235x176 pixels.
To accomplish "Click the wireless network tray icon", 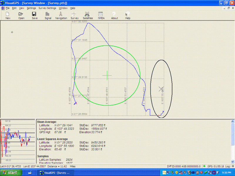I will pyautogui.click(x=168, y=172).
